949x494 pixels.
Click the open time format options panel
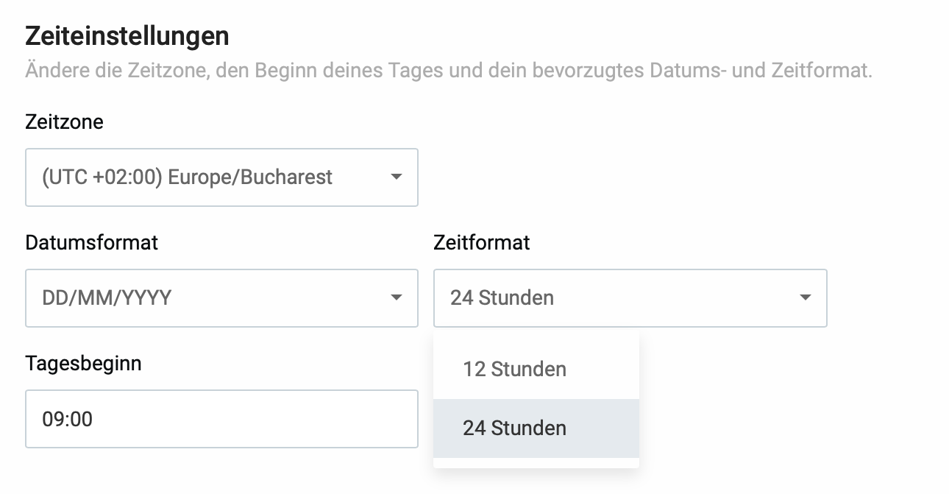(536, 398)
